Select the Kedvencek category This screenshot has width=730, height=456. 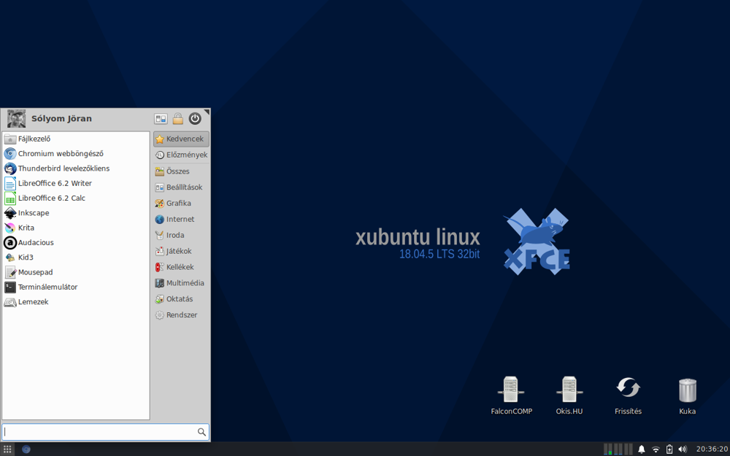click(x=181, y=139)
